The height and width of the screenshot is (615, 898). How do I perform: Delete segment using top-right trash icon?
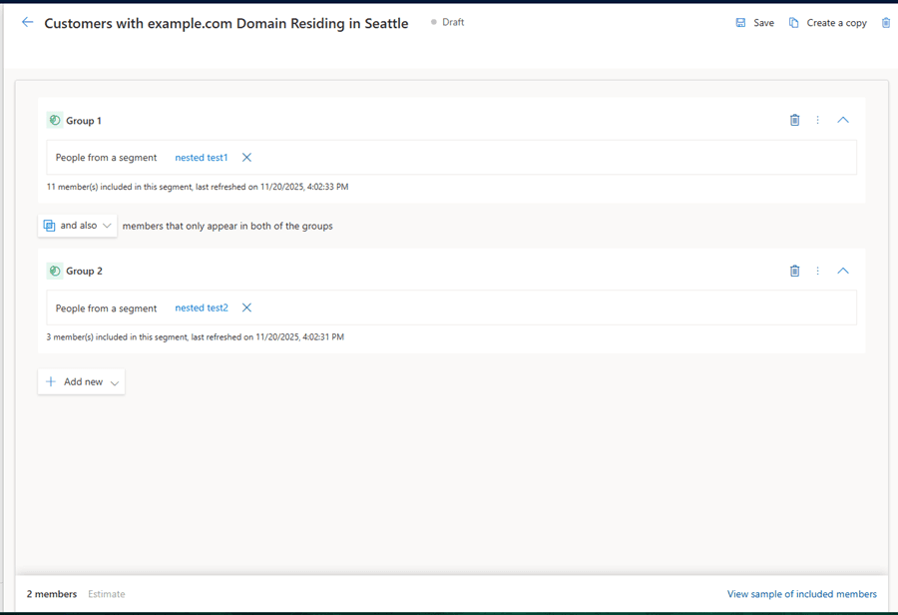[x=886, y=23]
